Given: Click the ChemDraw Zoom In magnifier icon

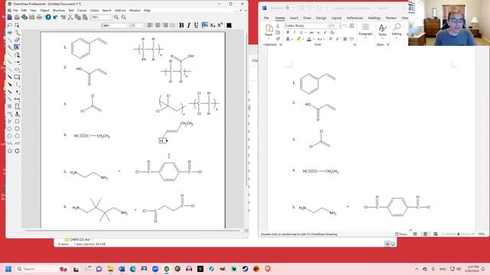Looking at the screenshot, I should (x=116, y=17).
